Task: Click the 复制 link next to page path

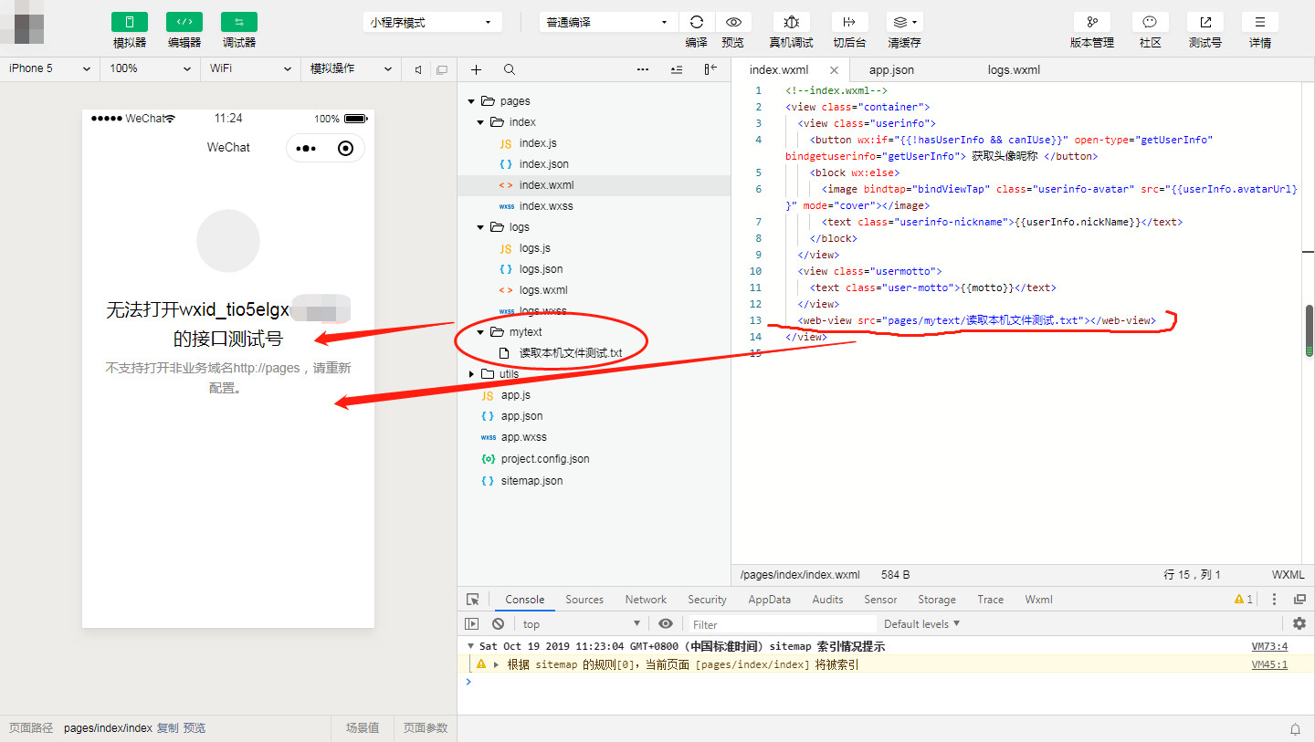Action: pos(167,727)
